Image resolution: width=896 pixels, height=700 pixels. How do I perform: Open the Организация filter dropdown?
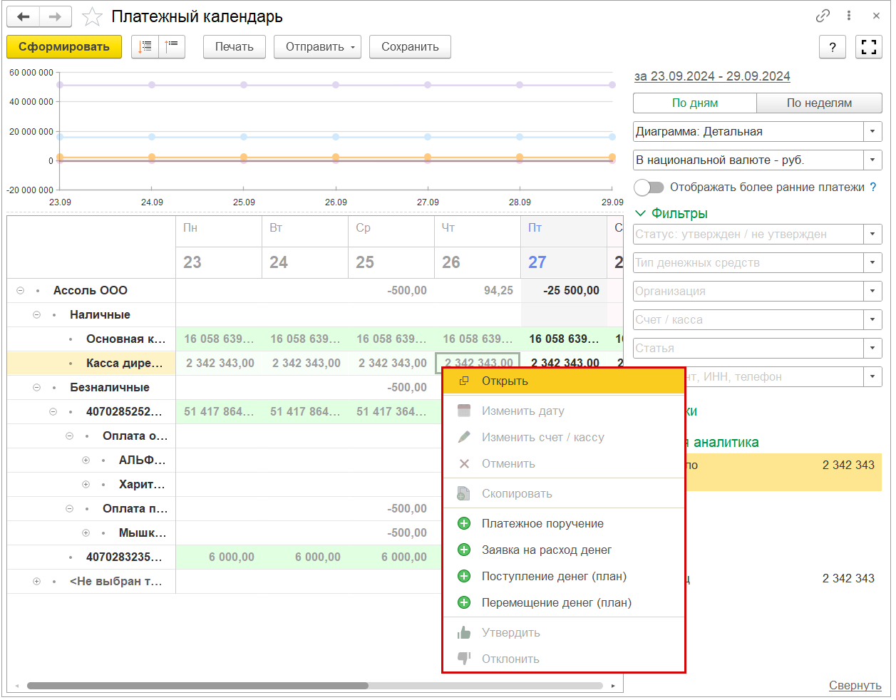[x=872, y=291]
